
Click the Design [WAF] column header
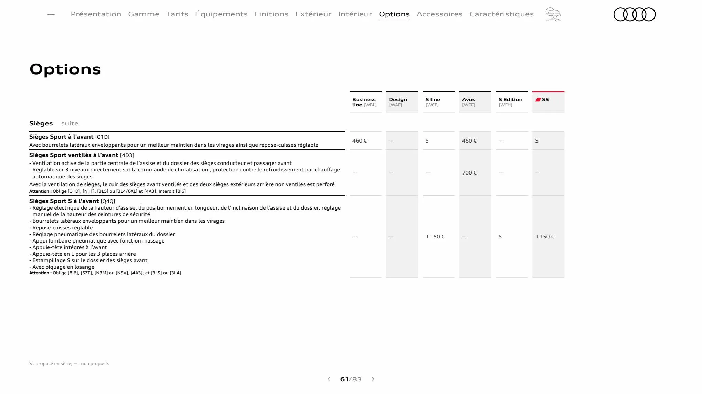[402, 102]
